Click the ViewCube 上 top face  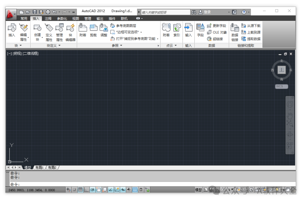(x=281, y=70)
